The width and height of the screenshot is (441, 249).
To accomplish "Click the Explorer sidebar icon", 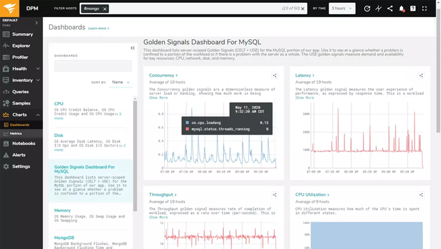I will click(6, 46).
